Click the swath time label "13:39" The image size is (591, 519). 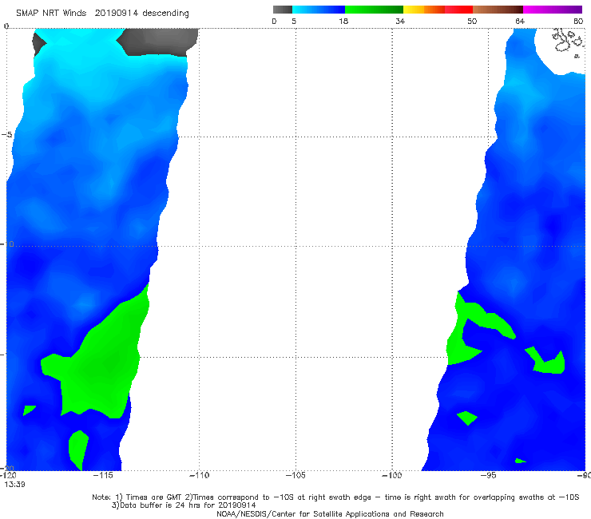[x=14, y=485]
